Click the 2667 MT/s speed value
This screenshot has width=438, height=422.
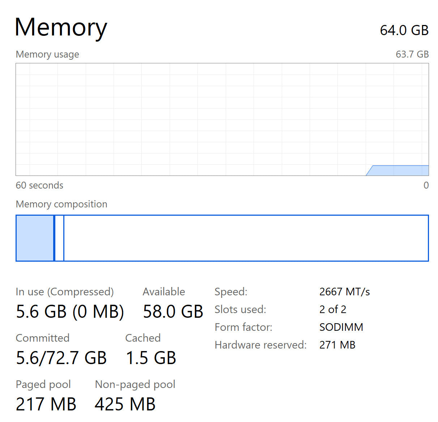(344, 292)
